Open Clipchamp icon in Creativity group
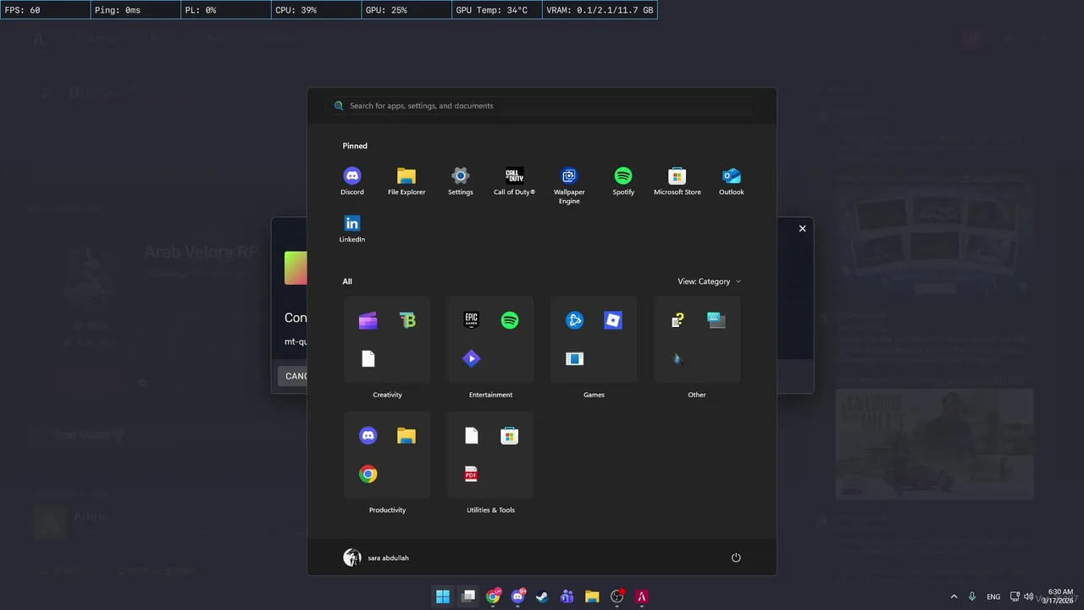The height and width of the screenshot is (610, 1084). 368,320
